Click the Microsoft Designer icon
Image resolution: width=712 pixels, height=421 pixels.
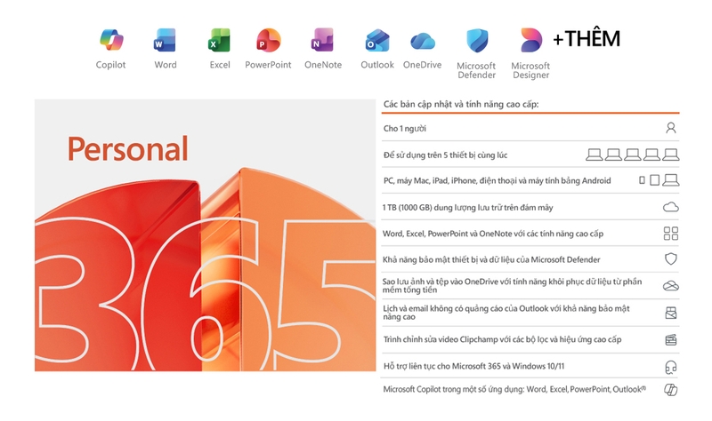530,40
